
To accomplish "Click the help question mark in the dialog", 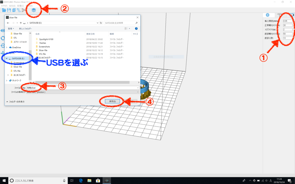I will tap(136, 28).
